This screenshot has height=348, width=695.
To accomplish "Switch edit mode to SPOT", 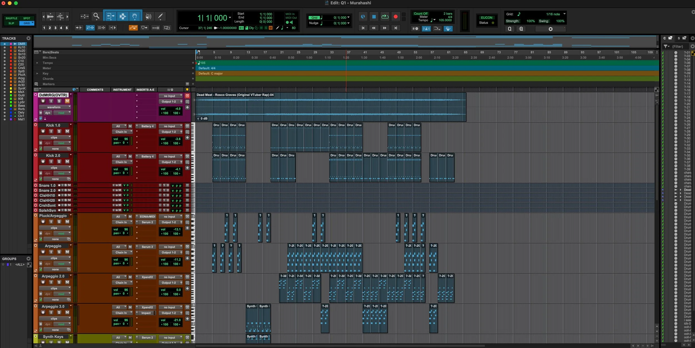I will click(27, 18).
